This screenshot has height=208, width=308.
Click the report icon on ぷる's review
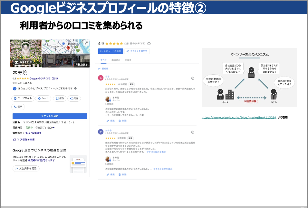pyautogui.click(x=193, y=78)
